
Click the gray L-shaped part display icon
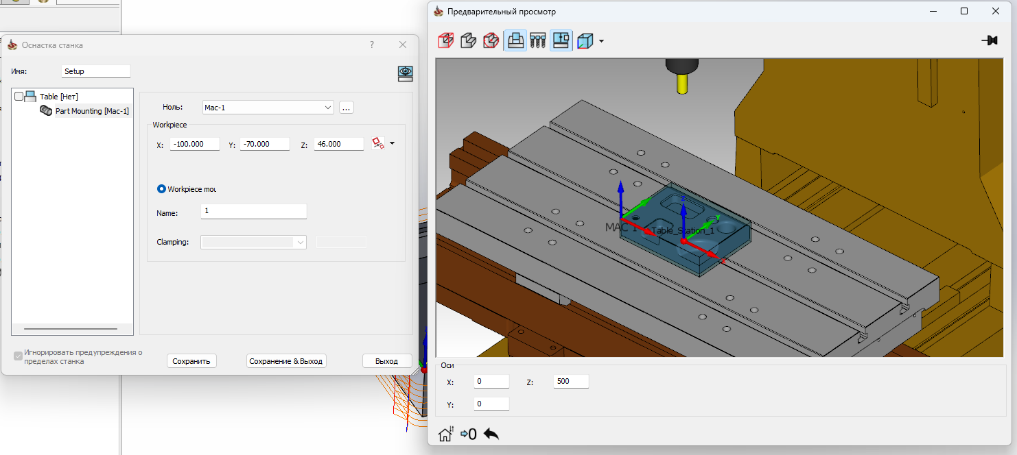click(469, 41)
